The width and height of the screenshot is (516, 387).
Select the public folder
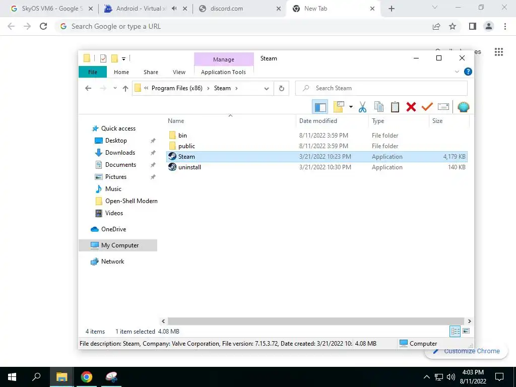coord(316,146)
